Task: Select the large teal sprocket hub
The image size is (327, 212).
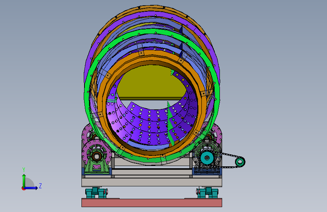Action: [207, 158]
